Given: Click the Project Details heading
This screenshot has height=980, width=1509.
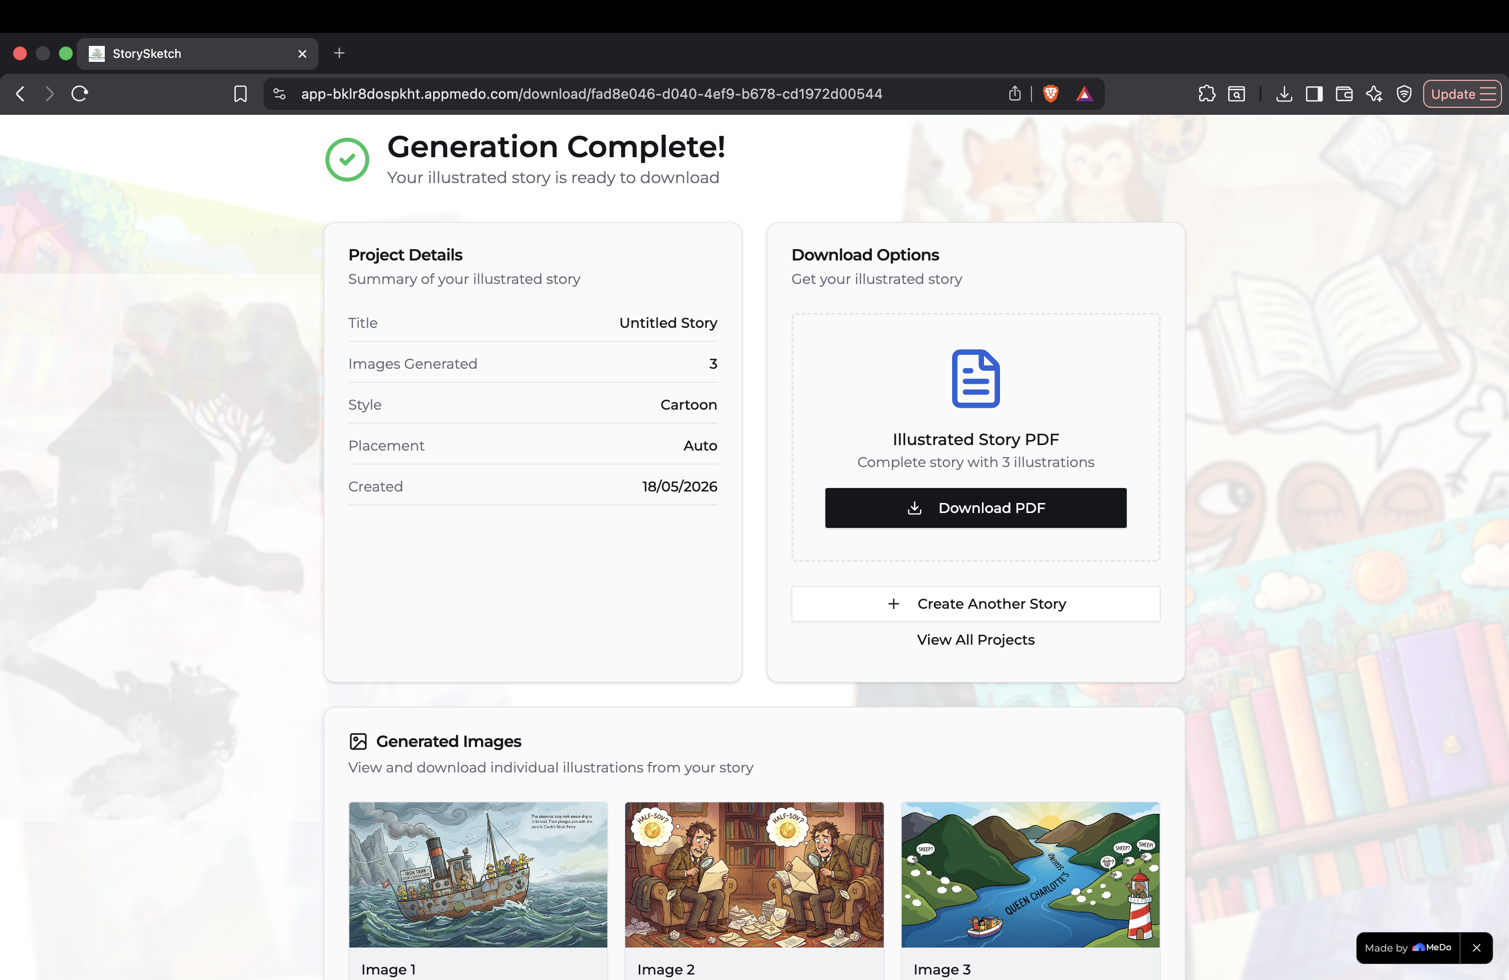Looking at the screenshot, I should click(x=405, y=255).
